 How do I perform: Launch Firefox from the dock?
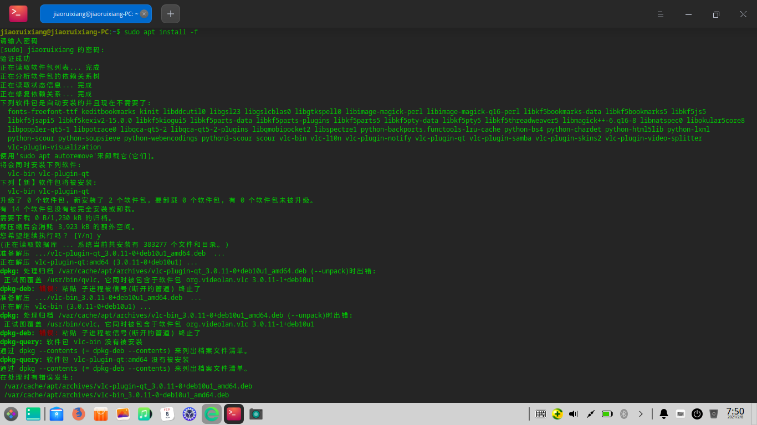click(79, 414)
